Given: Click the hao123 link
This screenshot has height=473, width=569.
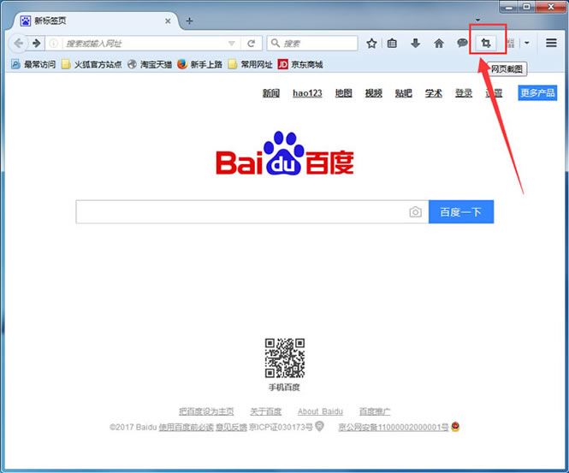Looking at the screenshot, I should [307, 93].
